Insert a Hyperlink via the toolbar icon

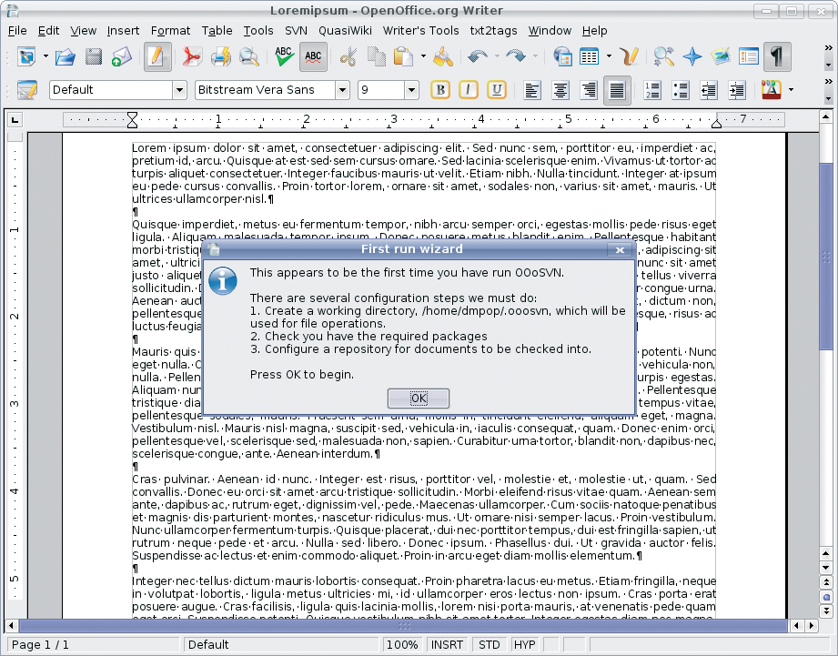coord(562,56)
